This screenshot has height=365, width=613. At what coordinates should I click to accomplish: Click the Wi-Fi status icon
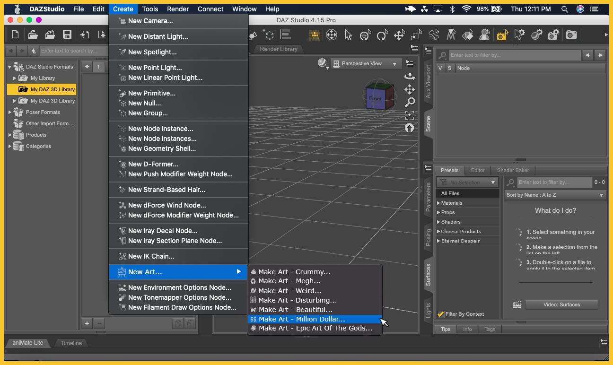pos(466,9)
